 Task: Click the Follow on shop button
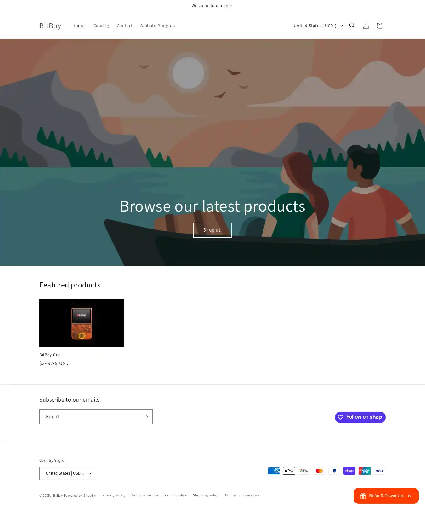(360, 417)
